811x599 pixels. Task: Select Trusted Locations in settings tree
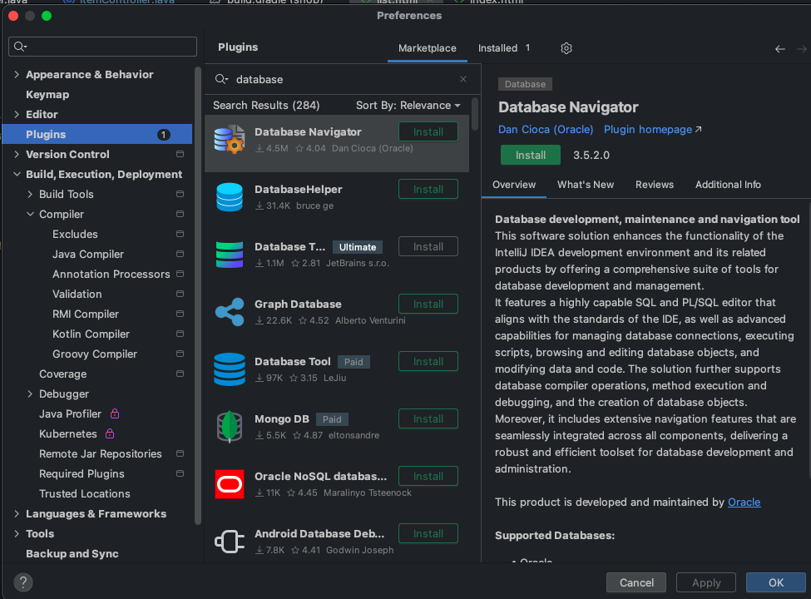click(85, 493)
